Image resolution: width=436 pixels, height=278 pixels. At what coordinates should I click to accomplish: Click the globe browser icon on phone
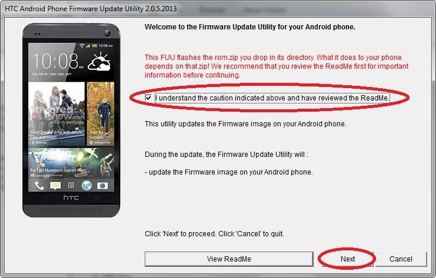pyautogui.click(x=86, y=185)
